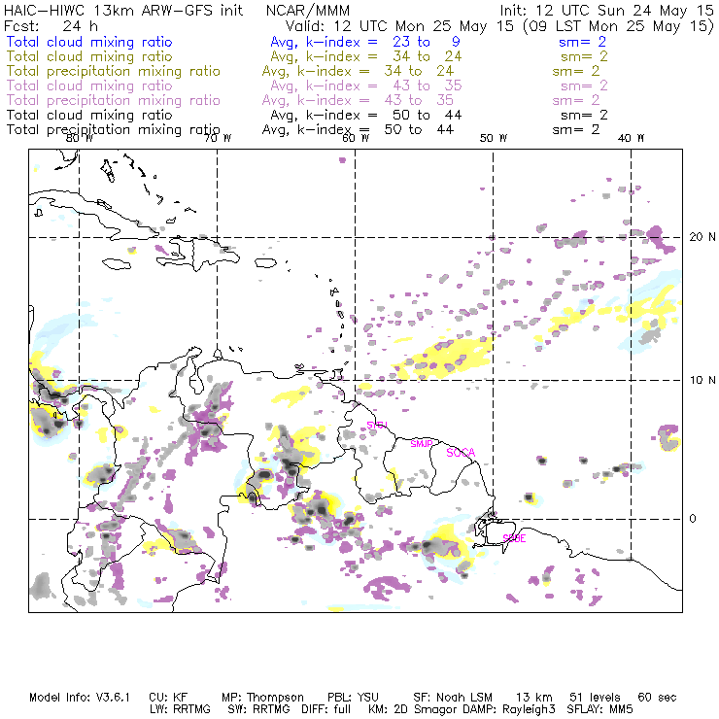Select the 'LW: RRTMG' footer entry
The height and width of the screenshot is (719, 719).
180,709
